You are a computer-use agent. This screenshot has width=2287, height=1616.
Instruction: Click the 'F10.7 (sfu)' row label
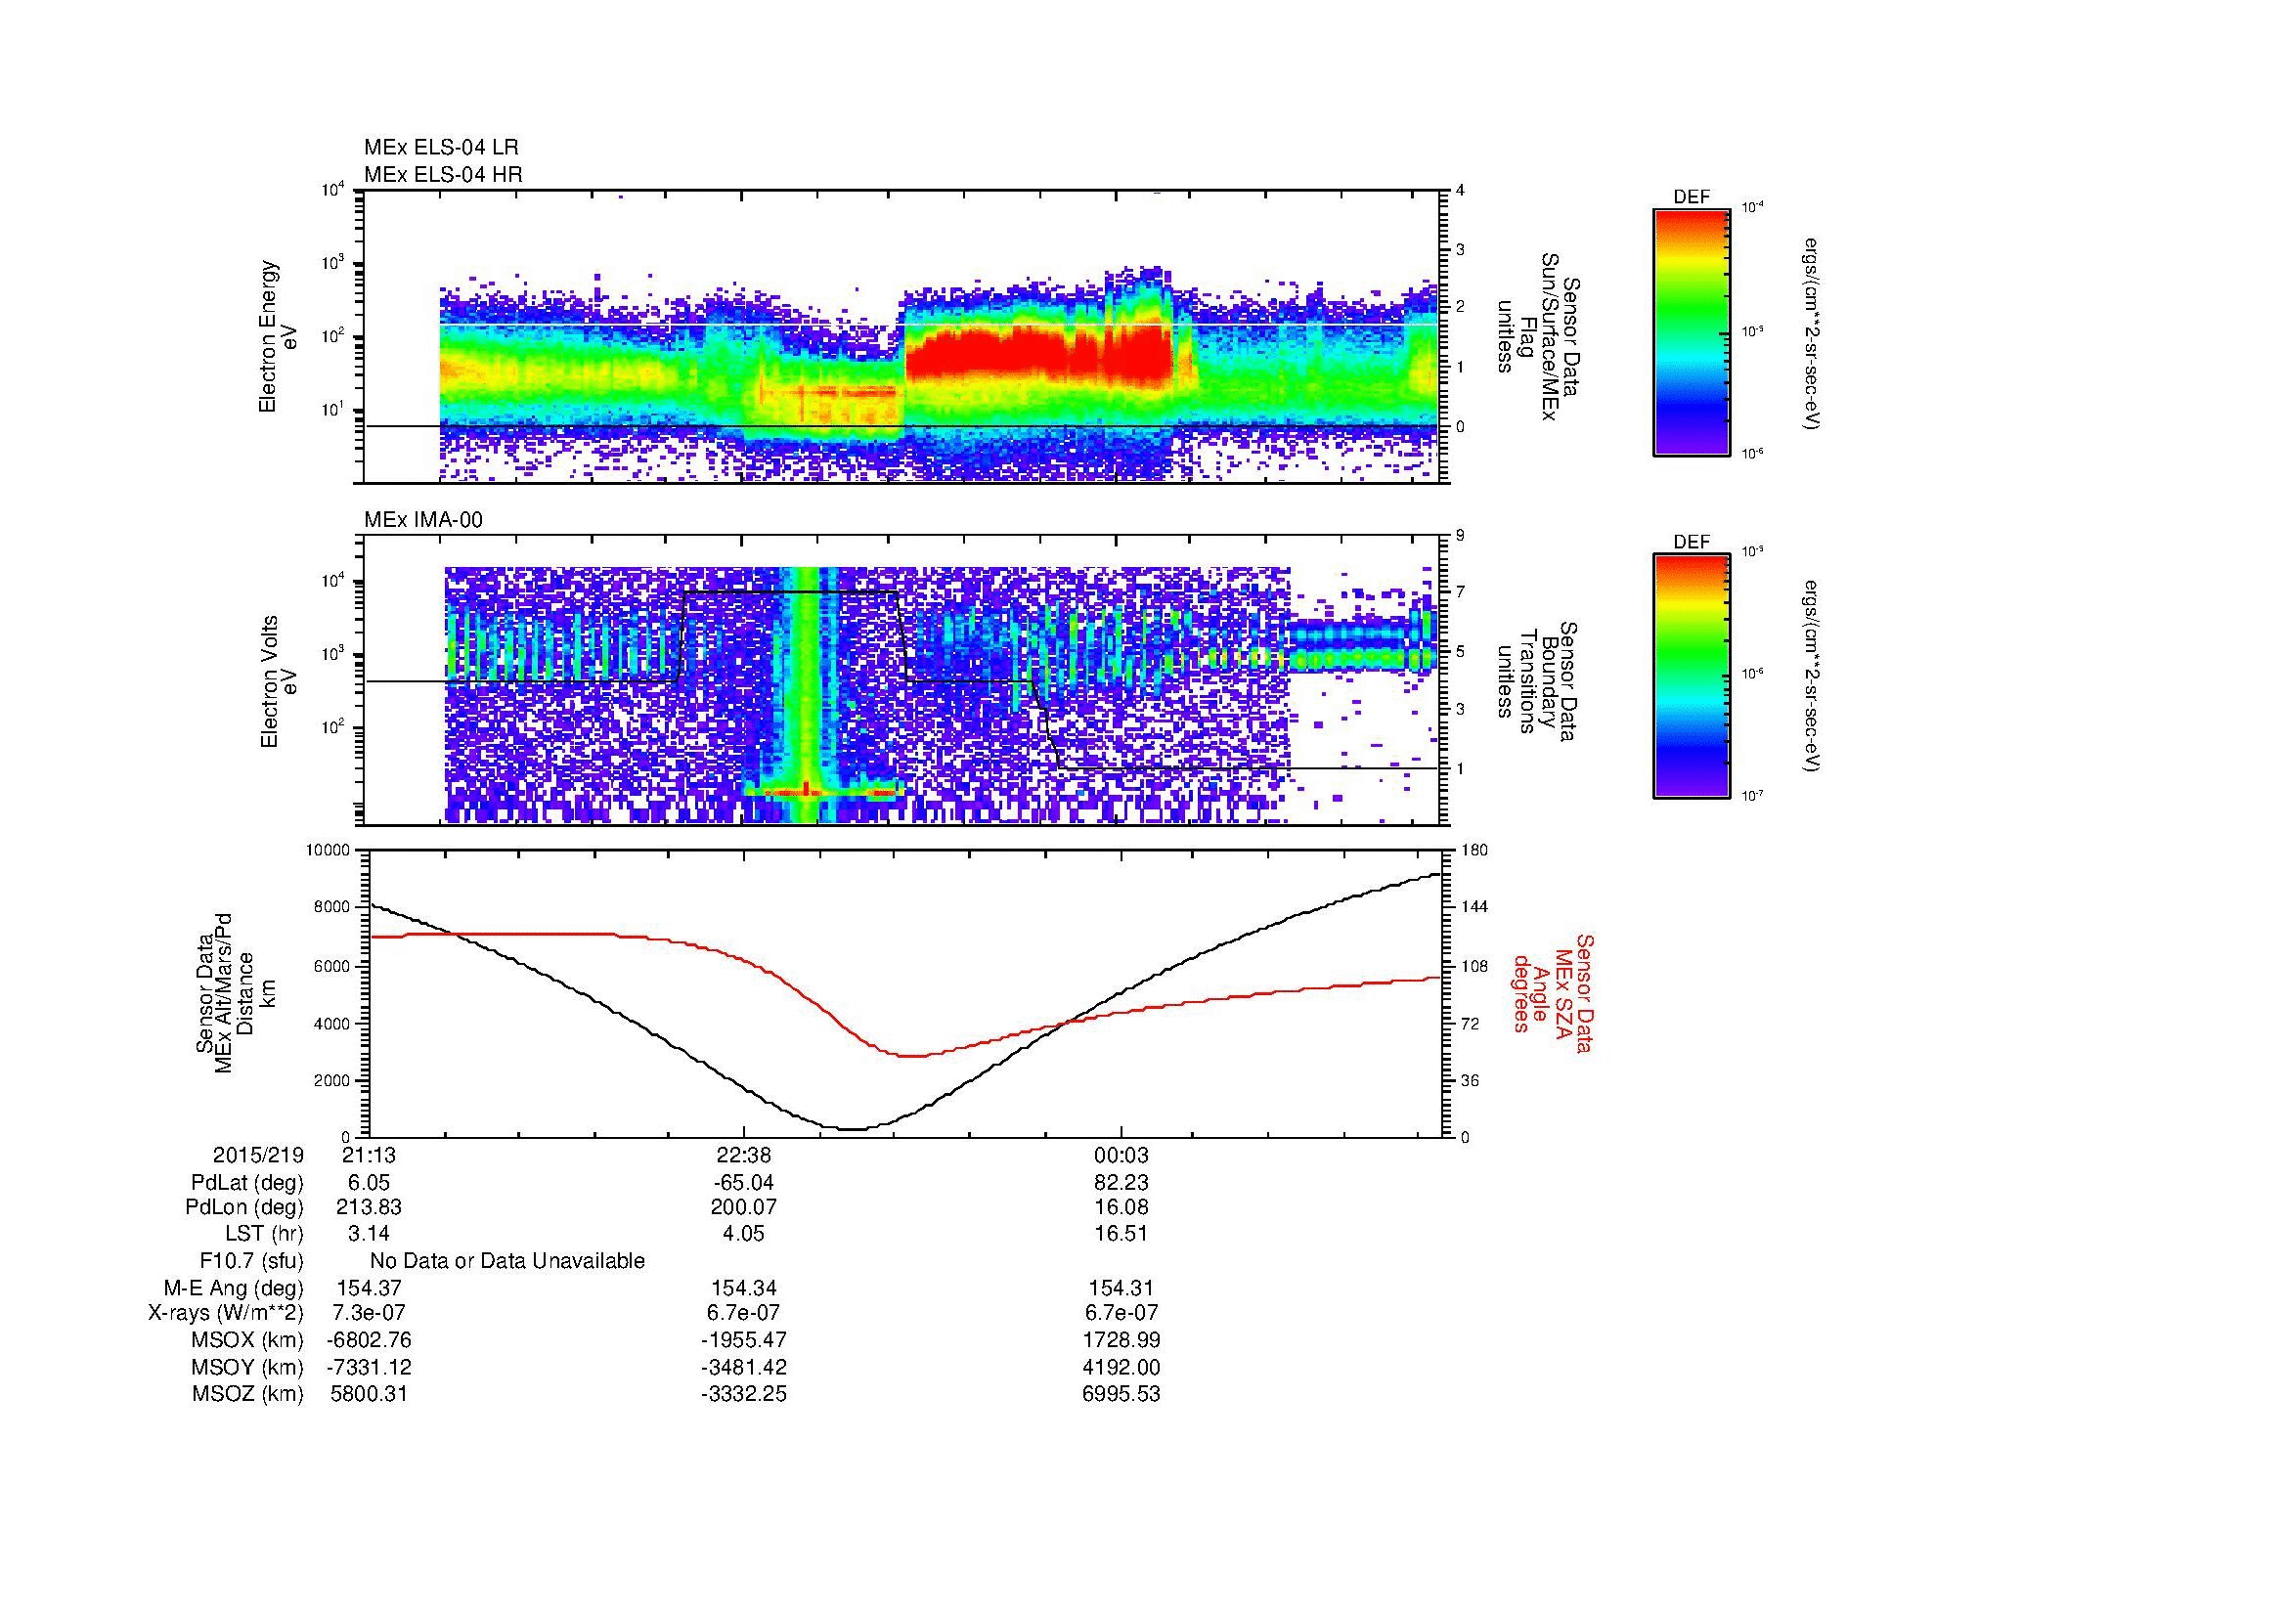[251, 1261]
